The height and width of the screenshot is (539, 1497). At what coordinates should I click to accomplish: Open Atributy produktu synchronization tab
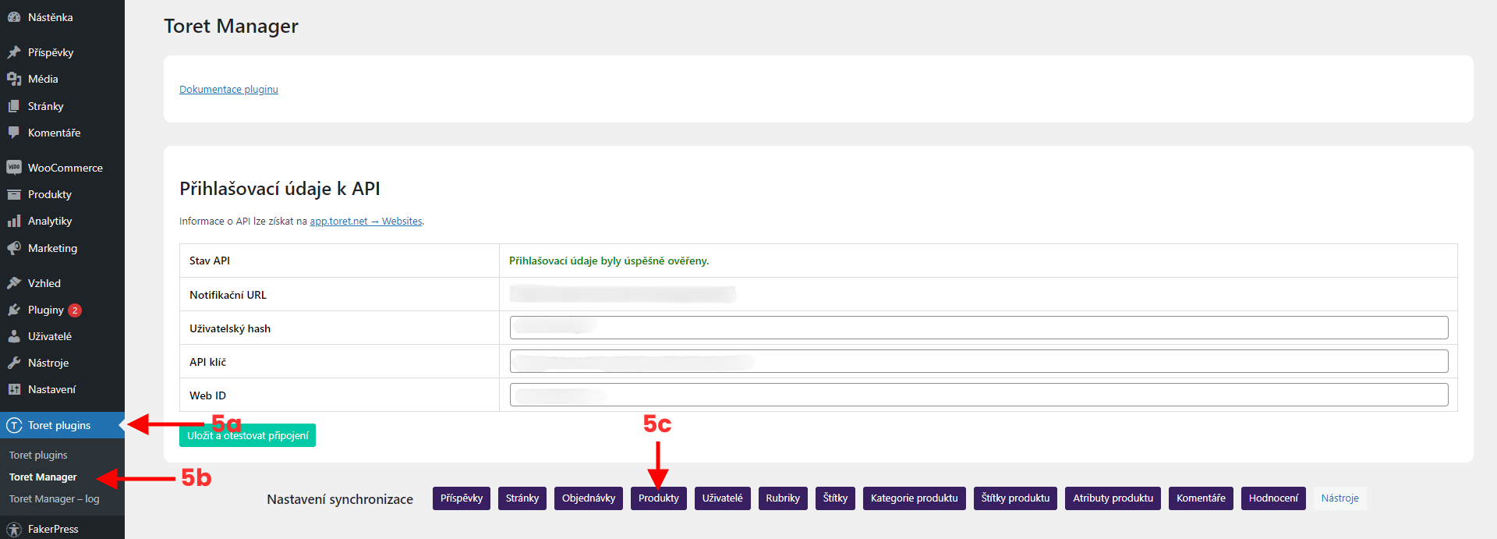pos(1113,498)
